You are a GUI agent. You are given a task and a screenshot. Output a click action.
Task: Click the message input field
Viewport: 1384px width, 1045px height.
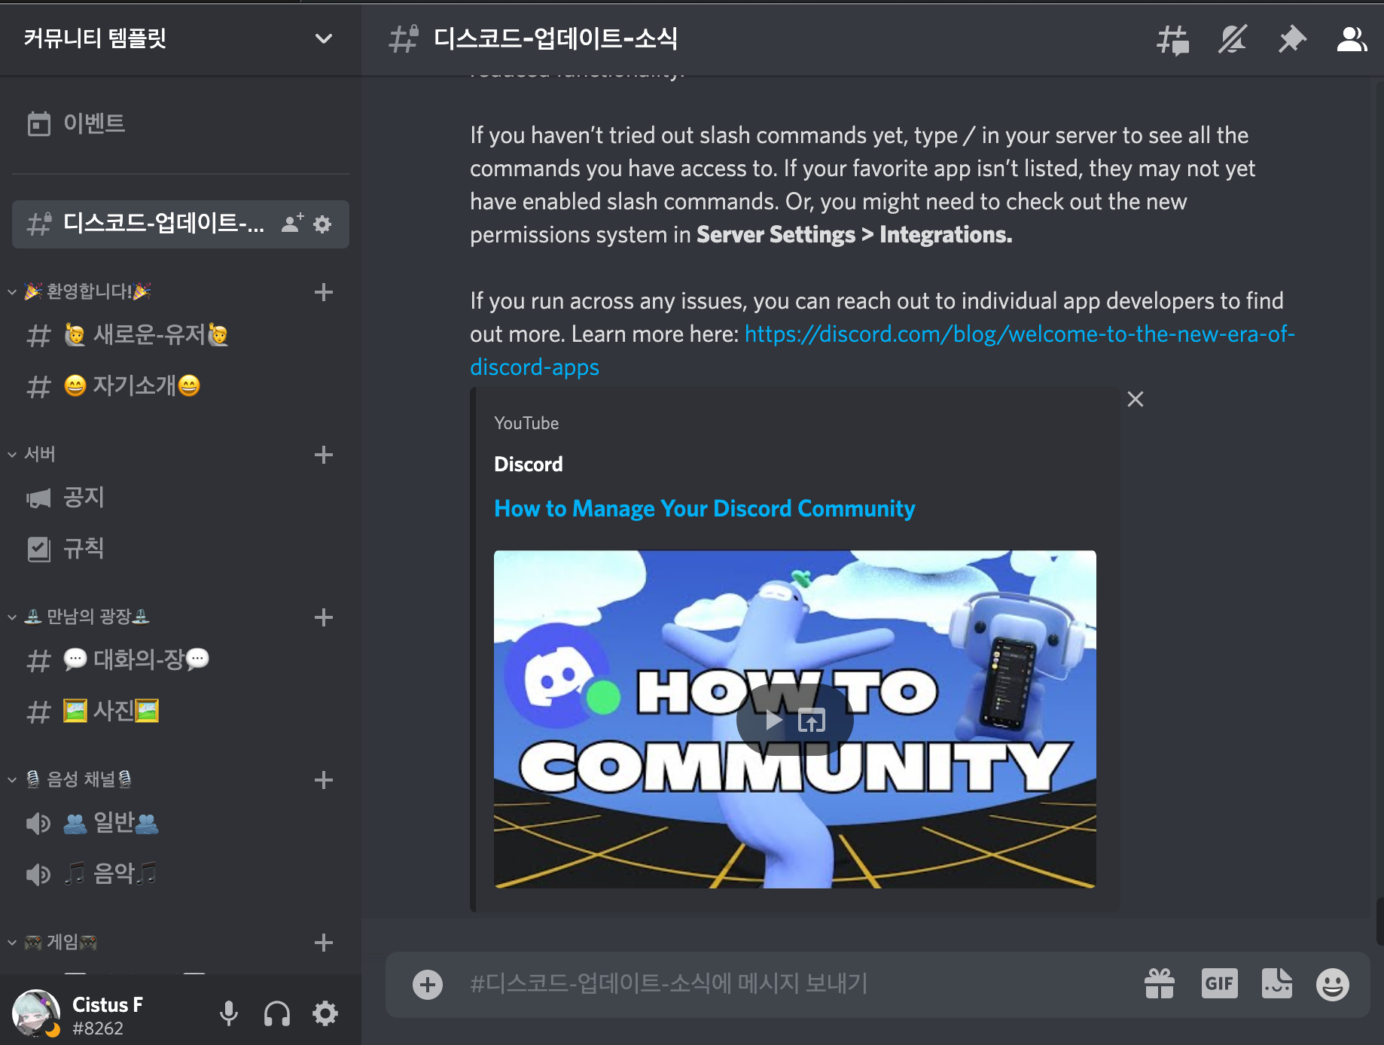753,983
